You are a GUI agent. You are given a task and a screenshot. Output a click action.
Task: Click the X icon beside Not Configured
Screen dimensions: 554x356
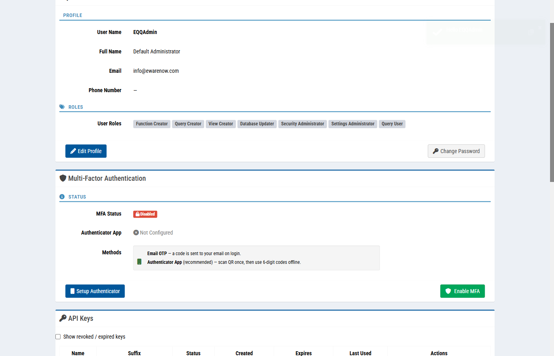click(136, 232)
